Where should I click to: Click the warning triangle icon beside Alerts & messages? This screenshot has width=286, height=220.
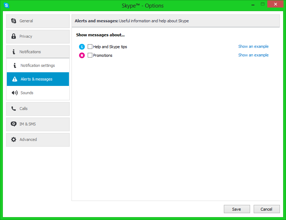[x=15, y=79]
